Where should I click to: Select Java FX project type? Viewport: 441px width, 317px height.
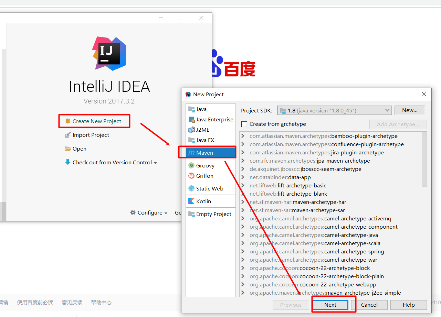click(x=211, y=140)
